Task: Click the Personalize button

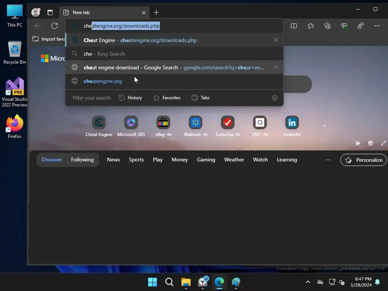Action: [363, 160]
